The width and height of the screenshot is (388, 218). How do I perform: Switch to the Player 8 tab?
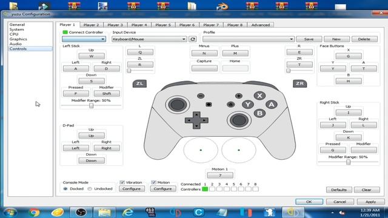coord(235,25)
